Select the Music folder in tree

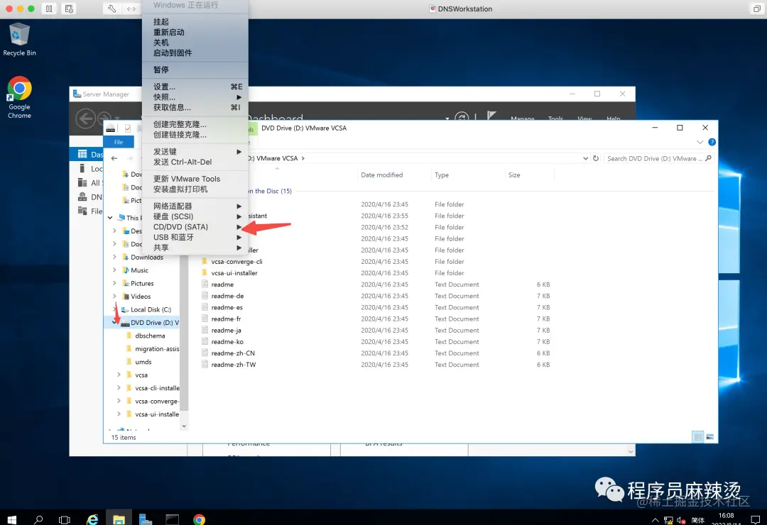click(139, 270)
